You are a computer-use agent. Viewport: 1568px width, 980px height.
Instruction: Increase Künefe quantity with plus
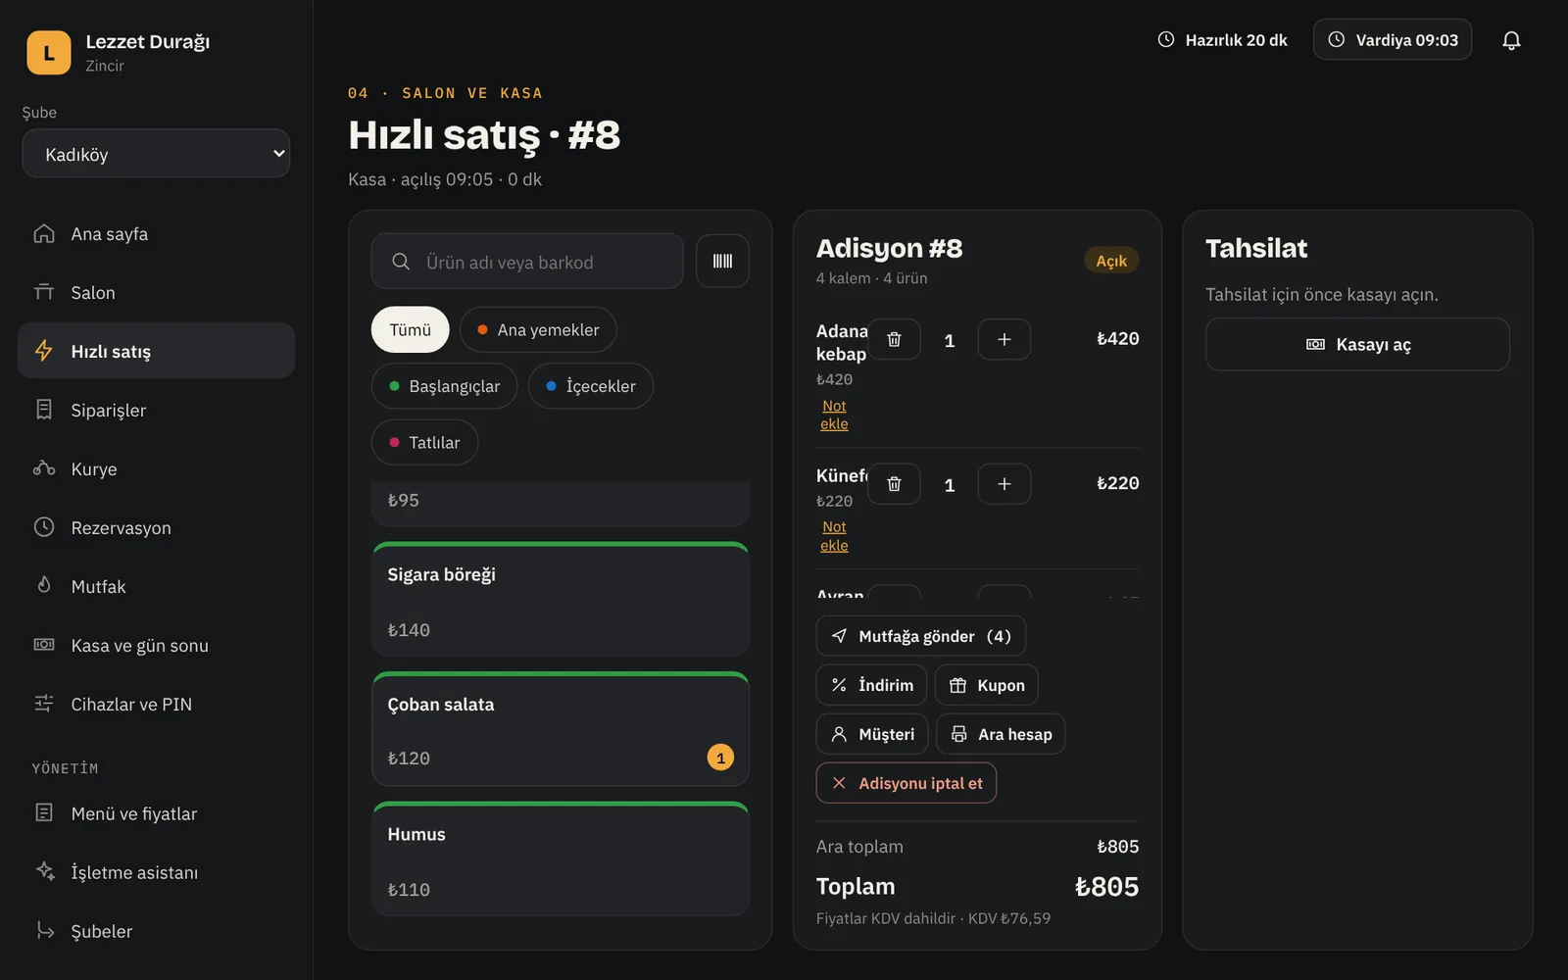(x=1004, y=484)
